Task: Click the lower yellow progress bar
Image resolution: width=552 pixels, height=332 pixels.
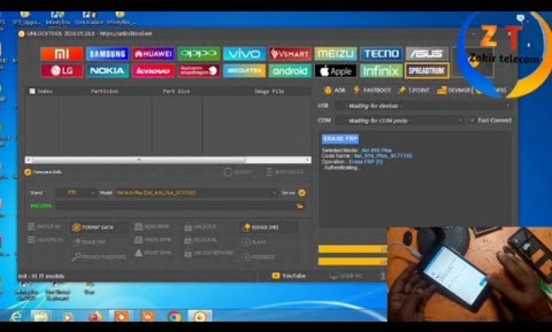Action: [352, 262]
